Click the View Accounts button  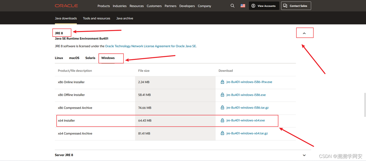(x=264, y=6)
